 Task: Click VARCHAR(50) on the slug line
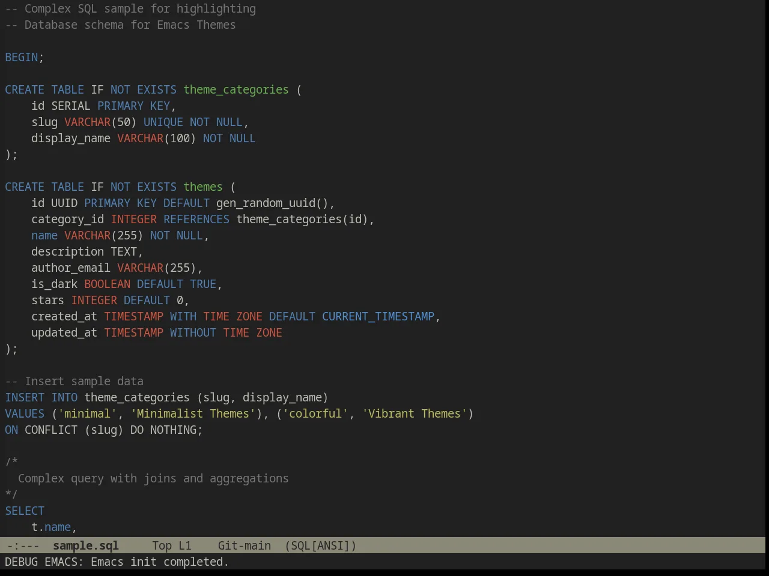[100, 122]
